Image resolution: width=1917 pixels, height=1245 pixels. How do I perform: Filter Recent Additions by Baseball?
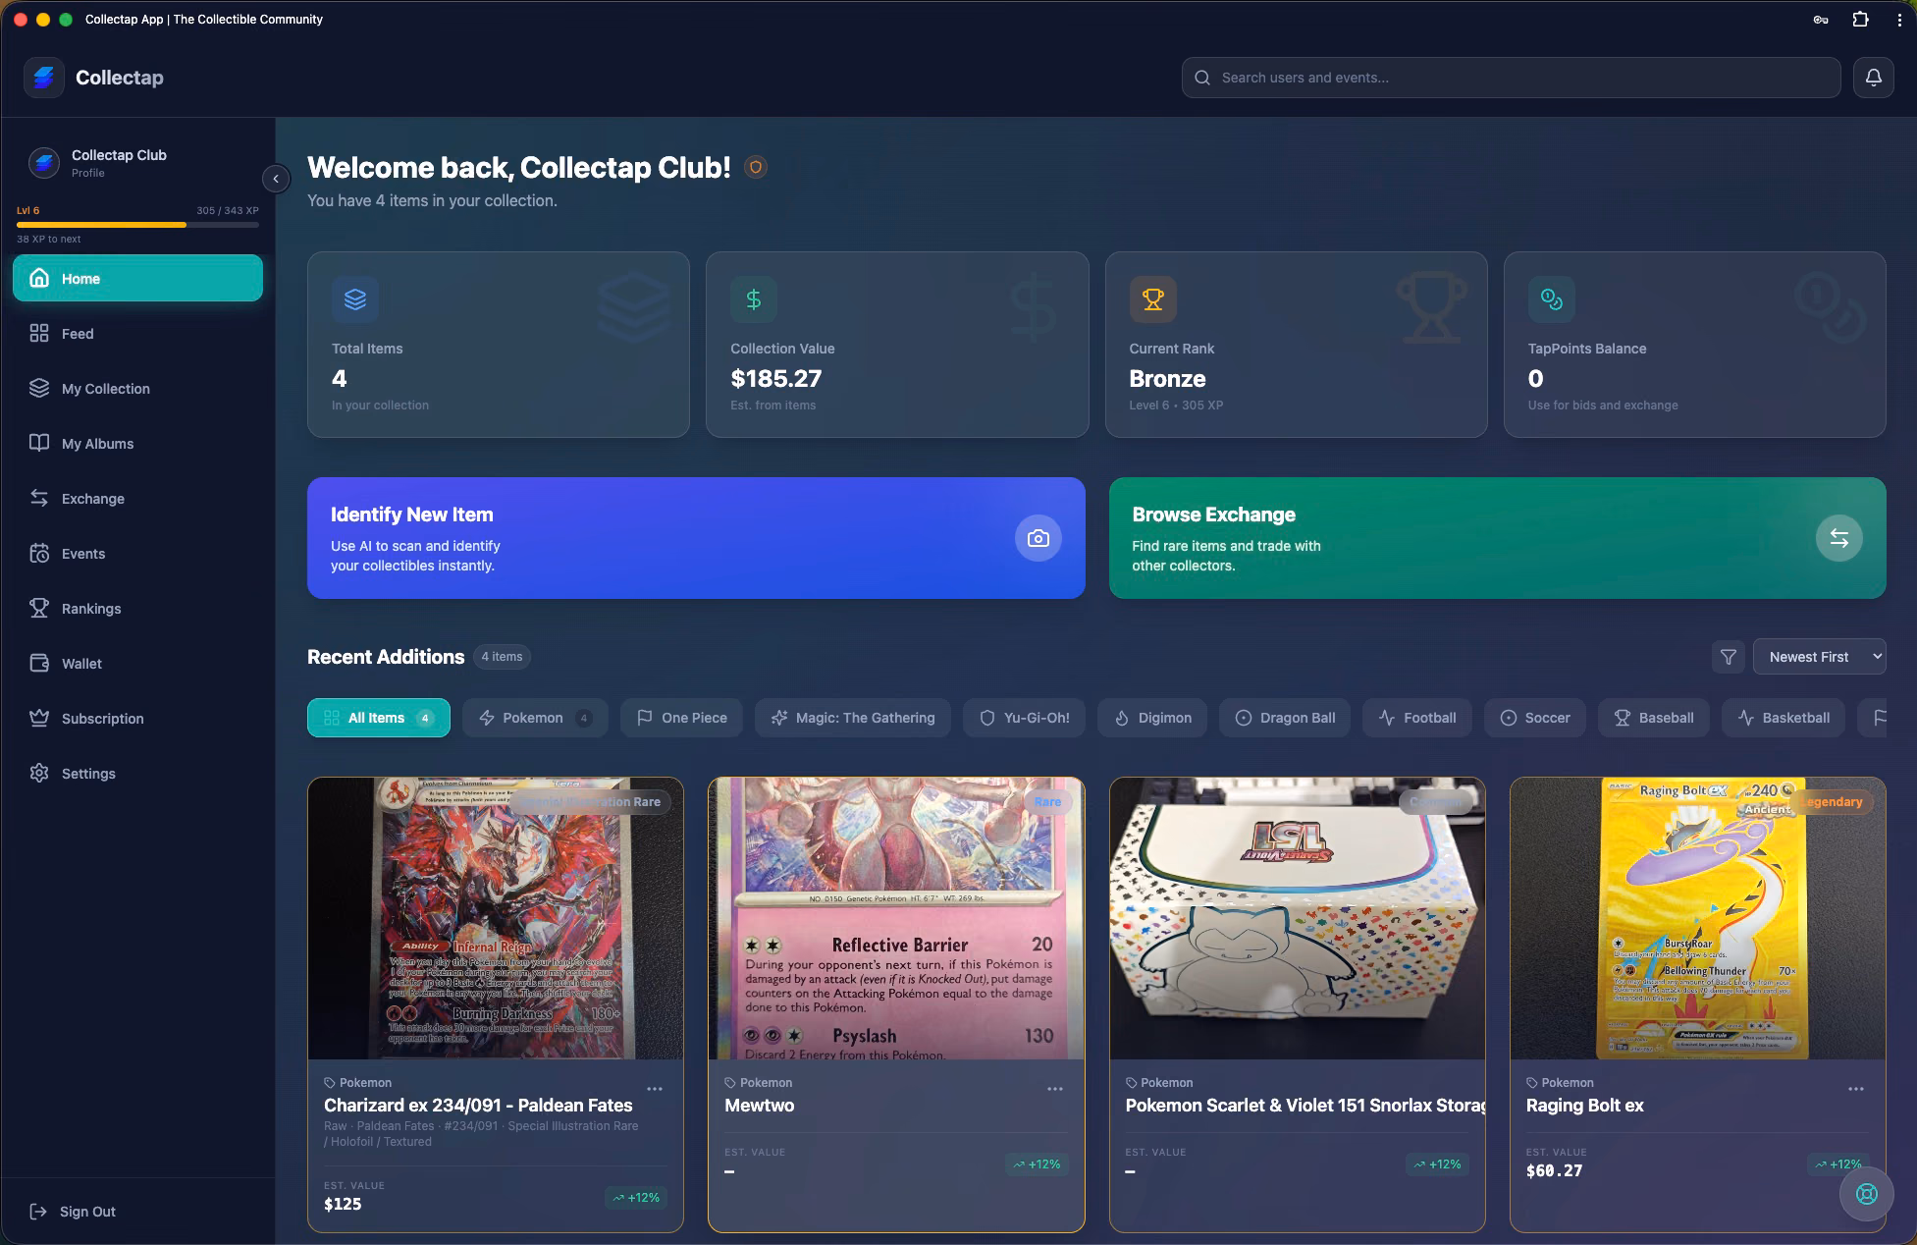pos(1654,718)
